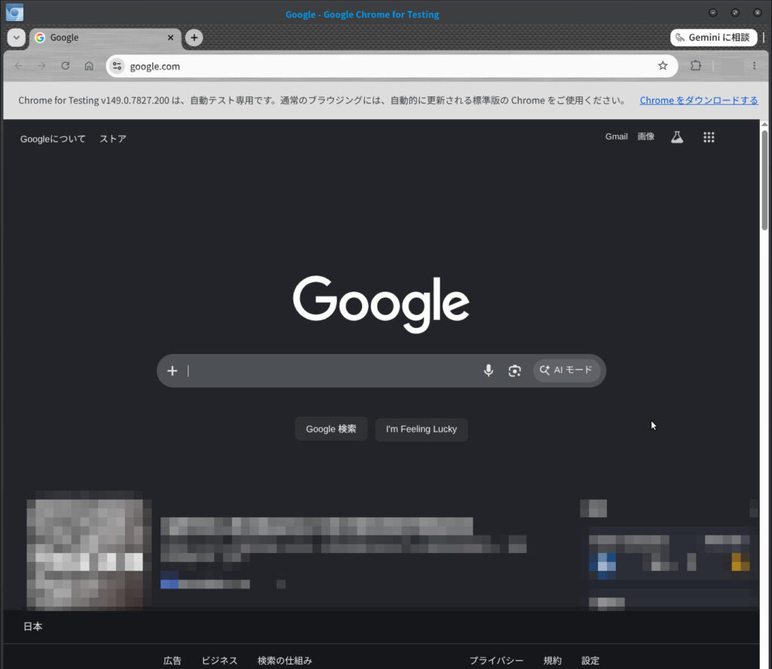Click the plus icon in search box
Image resolution: width=772 pixels, height=669 pixels.
click(172, 371)
